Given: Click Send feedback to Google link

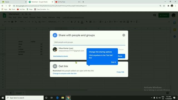Looking at the screenshot, I should tap(61, 56).
